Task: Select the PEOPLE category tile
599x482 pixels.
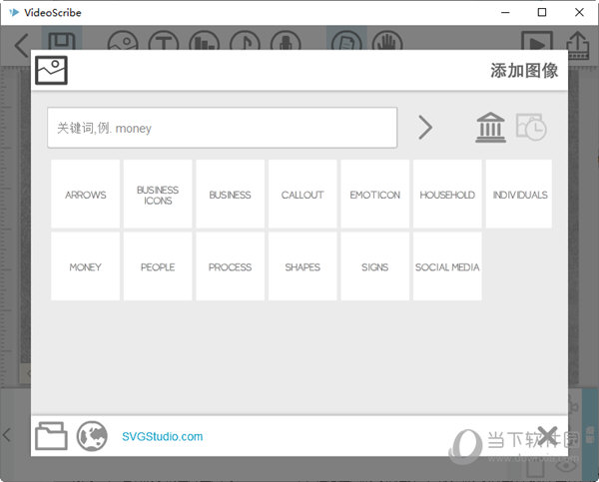Action: coord(158,266)
